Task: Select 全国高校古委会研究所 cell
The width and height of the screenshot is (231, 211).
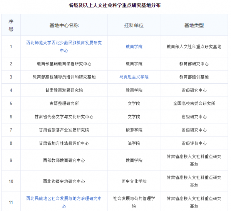Action: [194, 103]
